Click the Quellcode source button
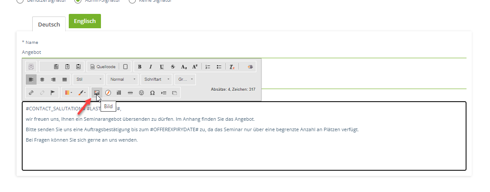 [103, 66]
